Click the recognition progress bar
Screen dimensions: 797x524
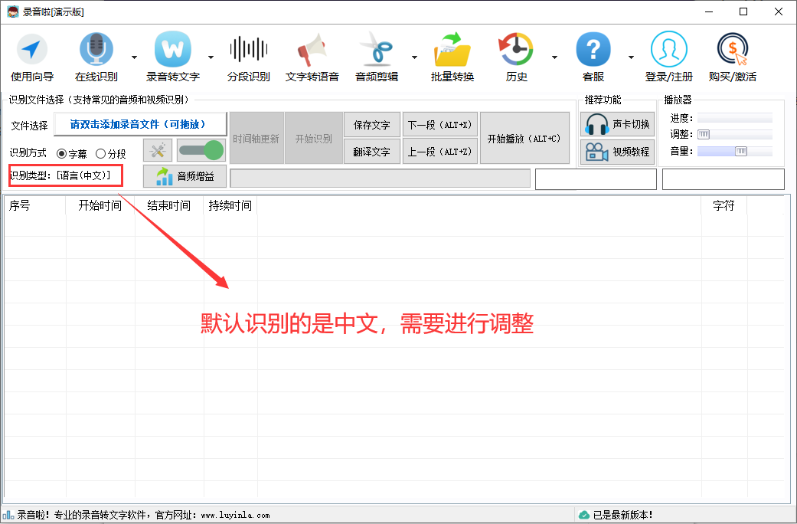coord(381,178)
